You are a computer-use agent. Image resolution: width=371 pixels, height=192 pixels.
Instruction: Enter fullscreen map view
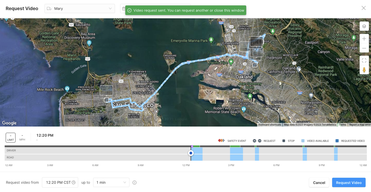[364, 60]
